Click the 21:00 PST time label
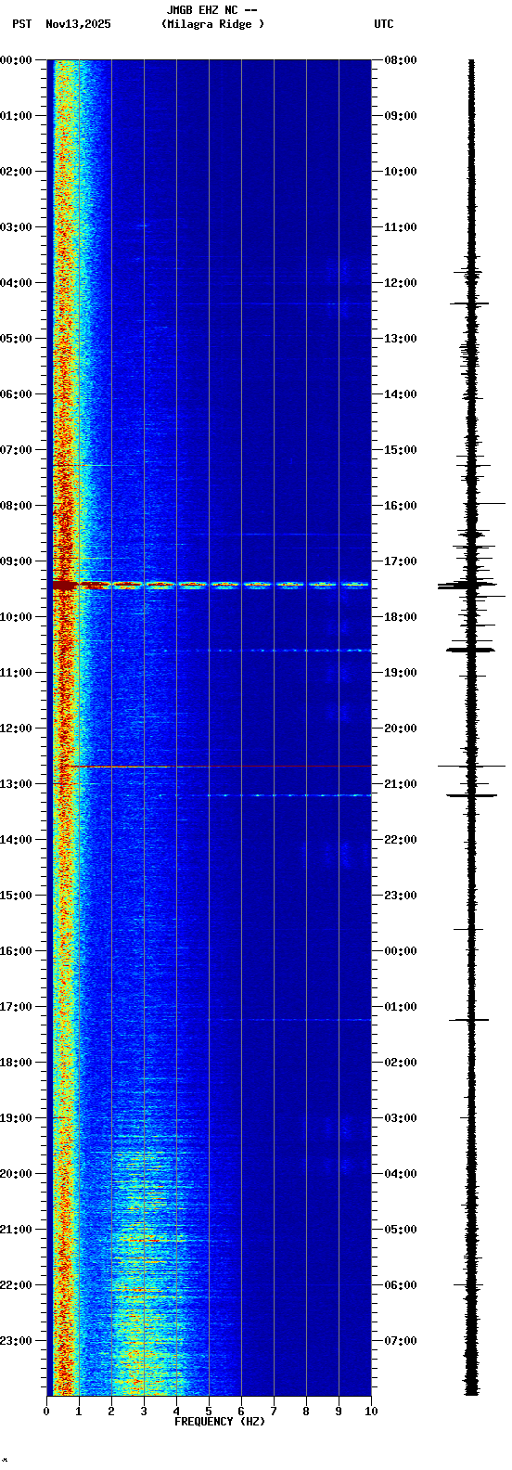 (x=18, y=1230)
